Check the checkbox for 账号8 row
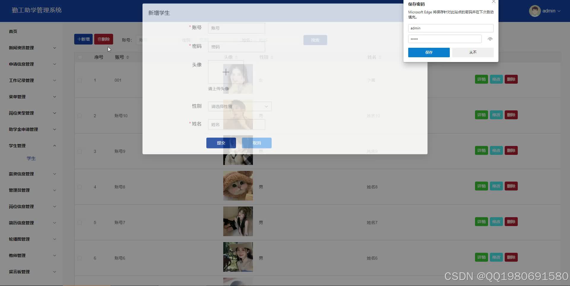570x286 pixels. tap(80, 187)
